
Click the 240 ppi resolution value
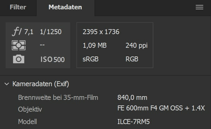(x=136, y=46)
